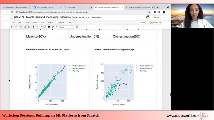Cut the selected cells with scissors icon
The image size is (214, 120).
pos(21,27)
